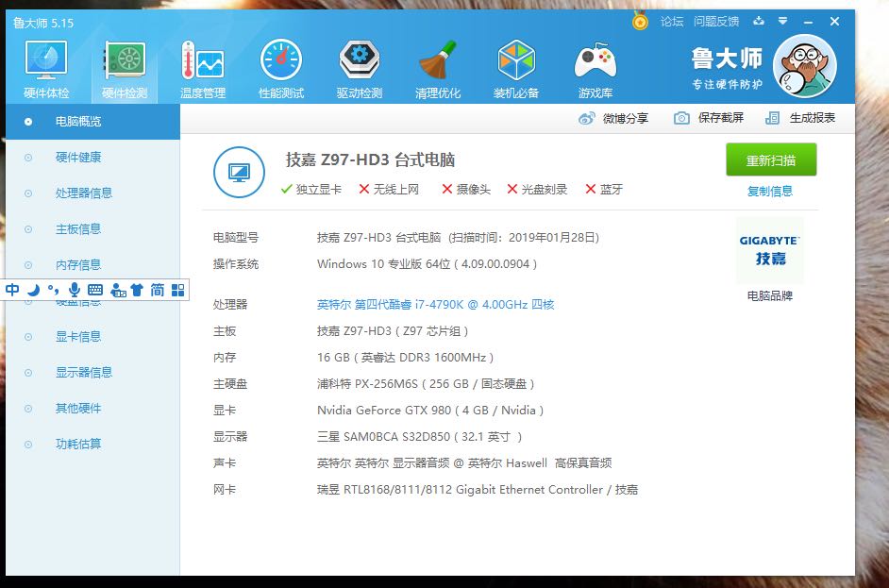Open the 论坛 forum link

point(672,22)
